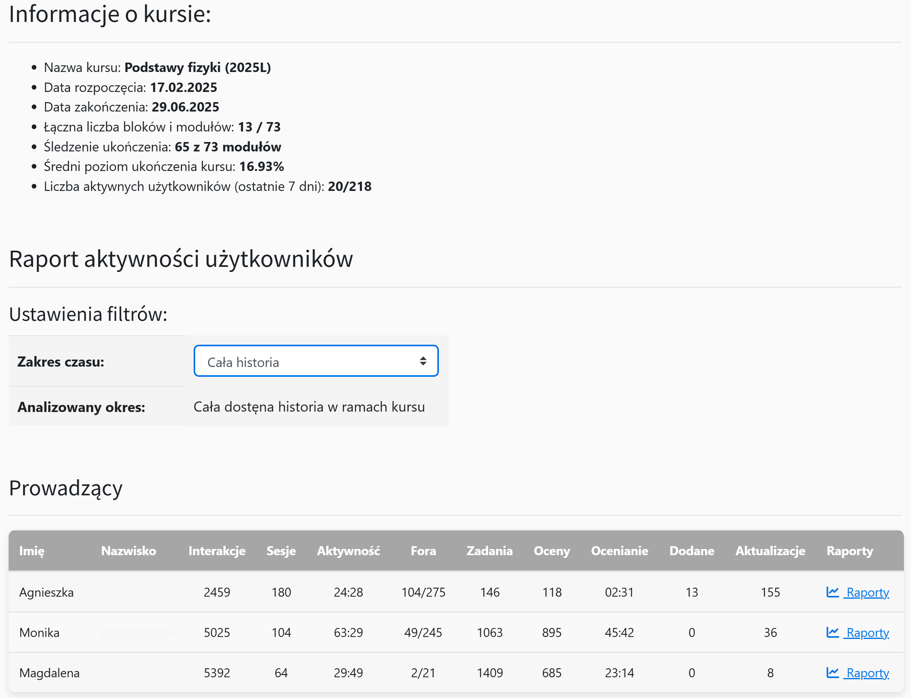The image size is (911, 698).
Task: Sort by the Dodane column header
Action: click(692, 551)
